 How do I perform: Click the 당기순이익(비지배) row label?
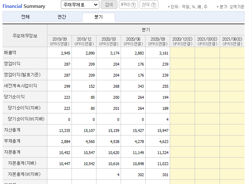(26, 119)
